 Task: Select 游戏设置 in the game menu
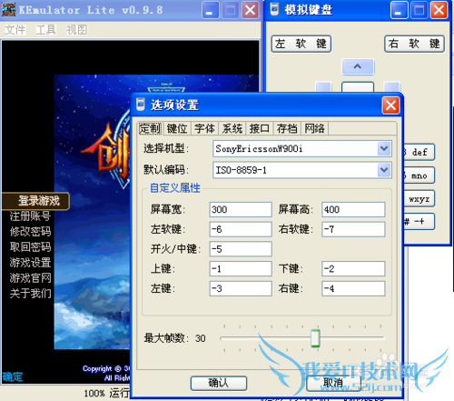pyautogui.click(x=30, y=263)
